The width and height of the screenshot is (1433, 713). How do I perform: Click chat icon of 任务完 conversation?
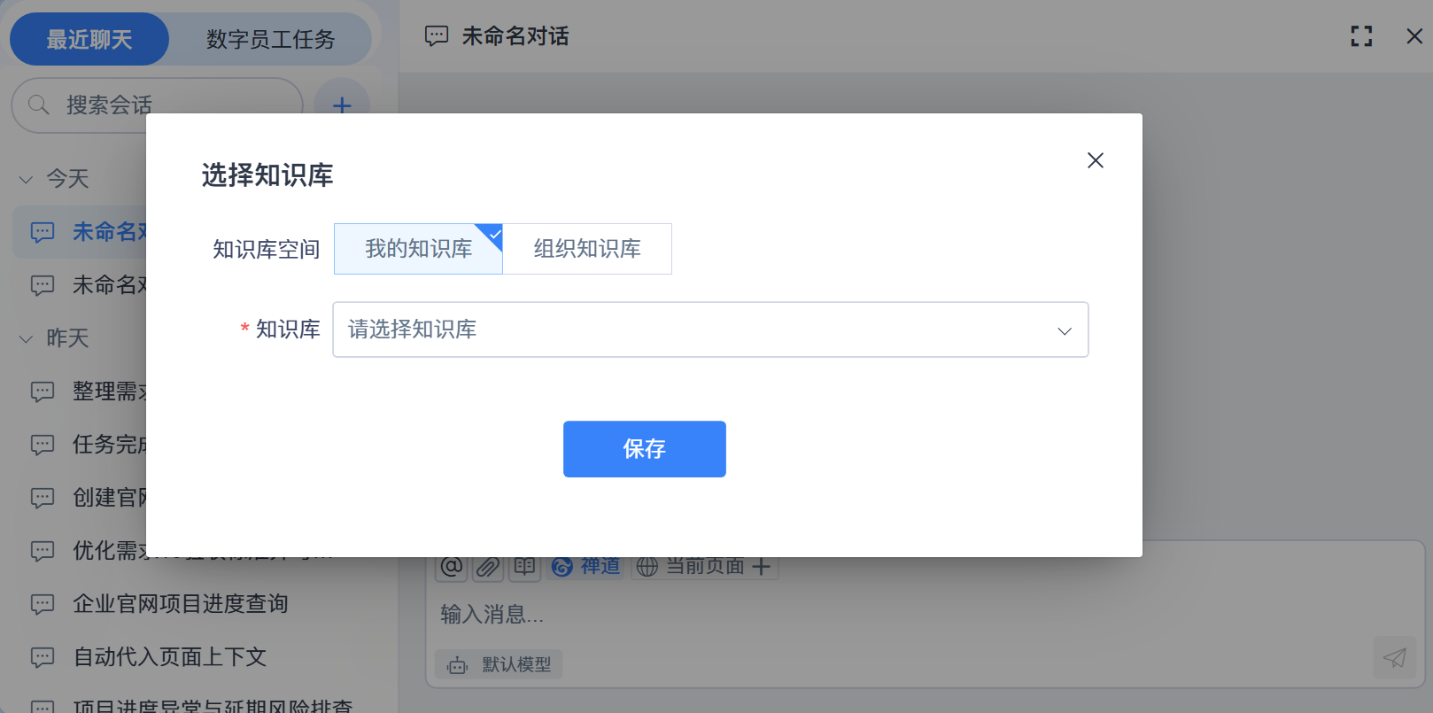pos(43,445)
